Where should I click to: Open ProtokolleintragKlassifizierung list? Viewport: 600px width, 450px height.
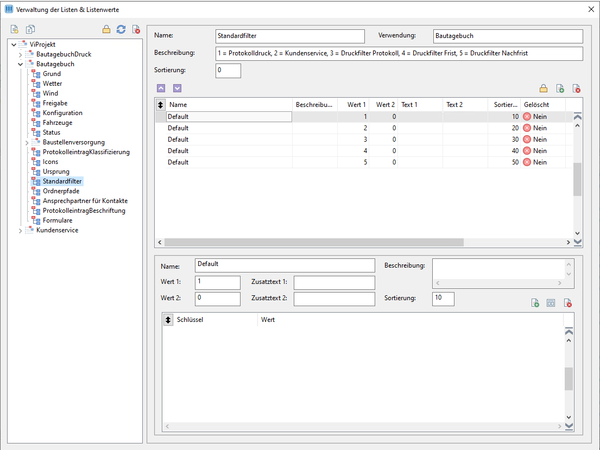click(86, 152)
